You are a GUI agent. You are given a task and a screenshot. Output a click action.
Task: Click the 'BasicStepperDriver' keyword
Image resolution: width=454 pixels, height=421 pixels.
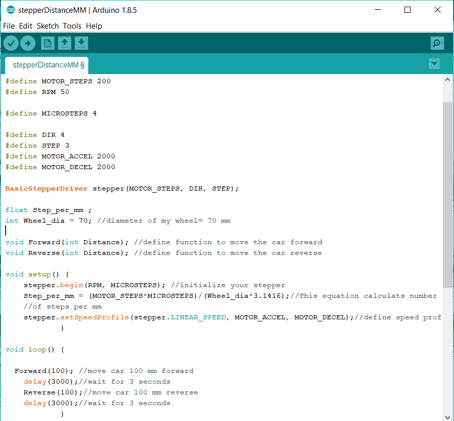(x=46, y=189)
